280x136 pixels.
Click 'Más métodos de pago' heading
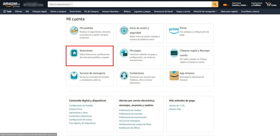coord(182,100)
